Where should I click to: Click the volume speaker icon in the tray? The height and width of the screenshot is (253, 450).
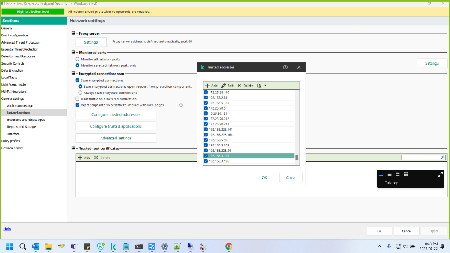[x=405, y=247]
